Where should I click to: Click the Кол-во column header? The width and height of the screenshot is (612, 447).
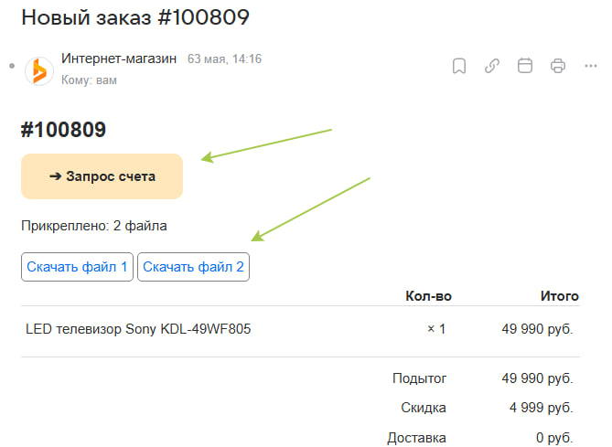pyautogui.click(x=428, y=296)
